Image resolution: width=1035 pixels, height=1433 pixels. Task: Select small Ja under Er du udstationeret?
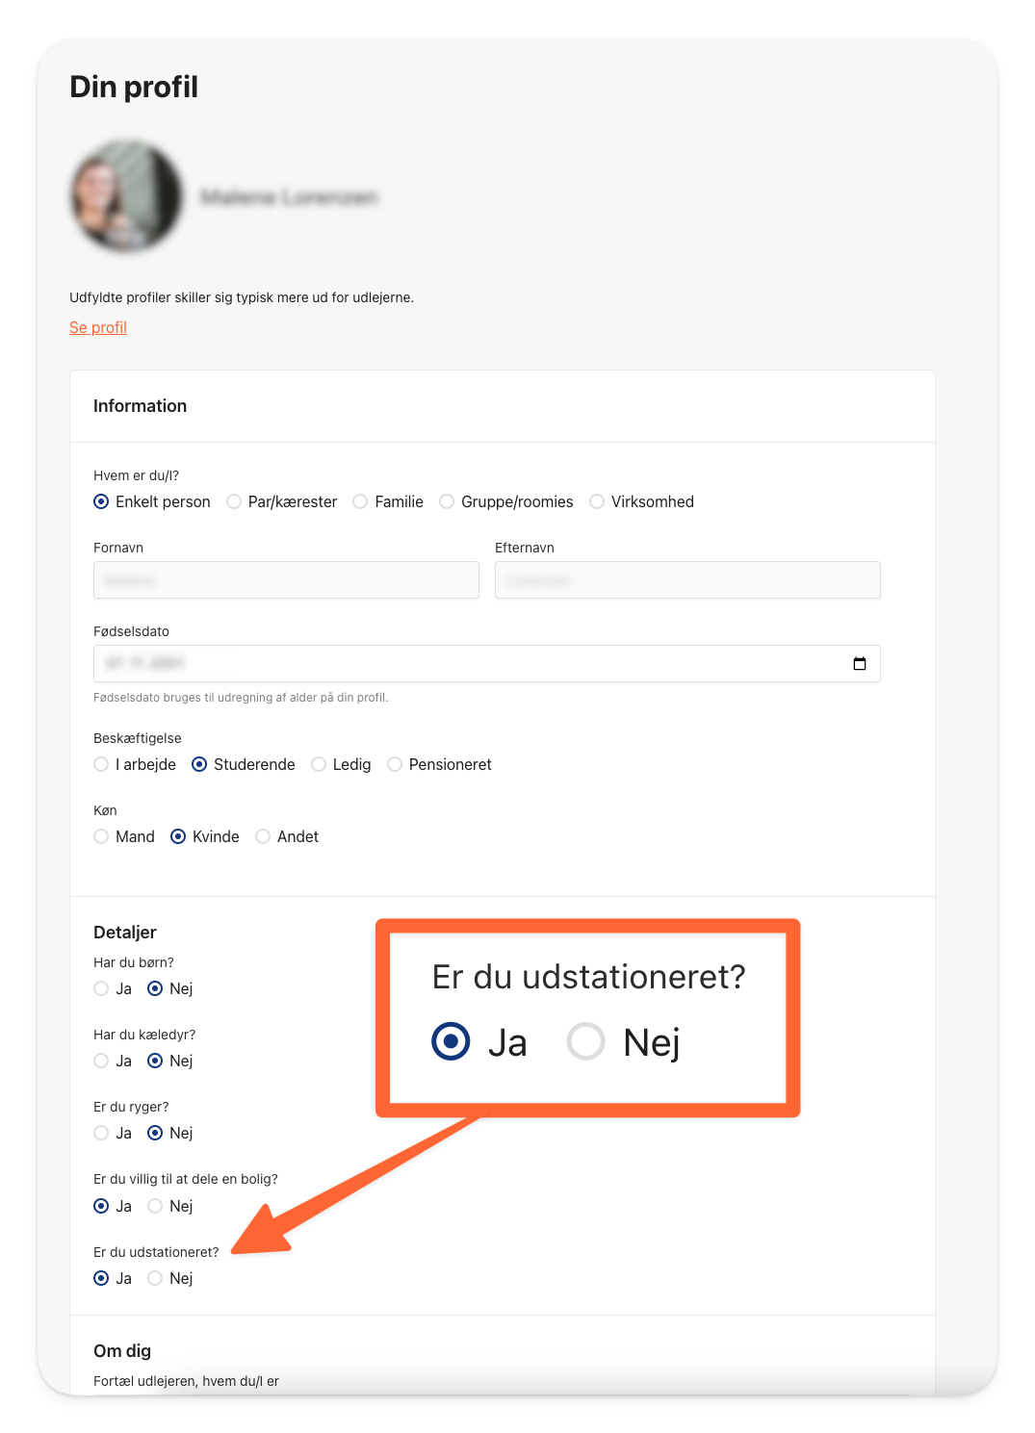click(x=101, y=1278)
